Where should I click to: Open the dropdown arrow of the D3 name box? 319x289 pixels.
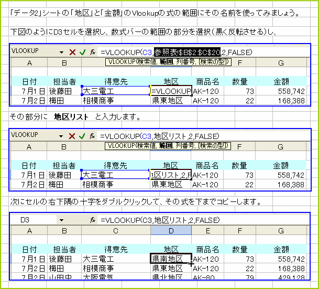61,220
